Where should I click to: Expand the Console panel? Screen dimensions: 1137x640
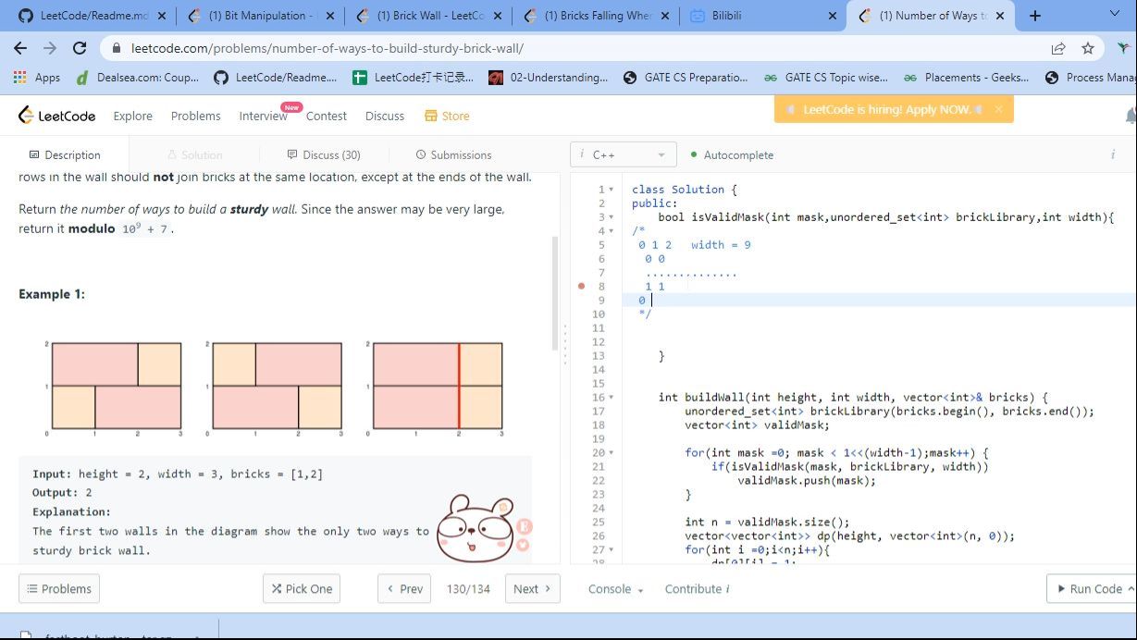click(x=615, y=589)
